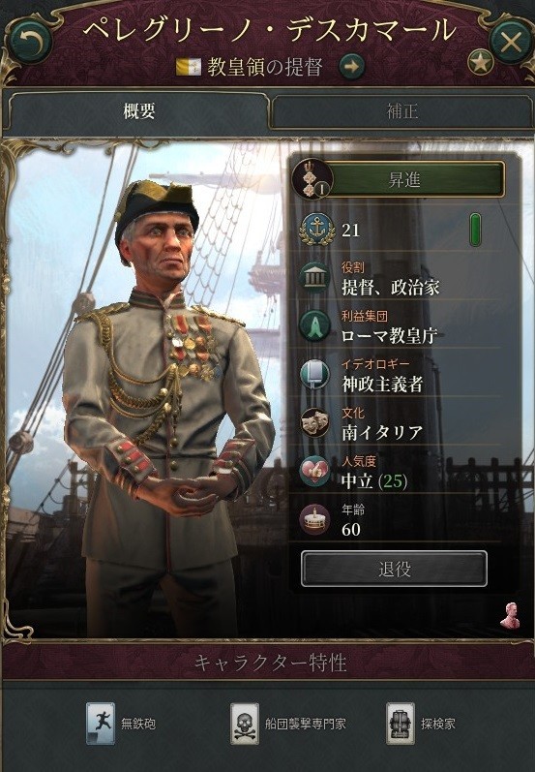Click the popularity heart icon beside 中立
Screen dimensions: 535x772
click(x=314, y=471)
